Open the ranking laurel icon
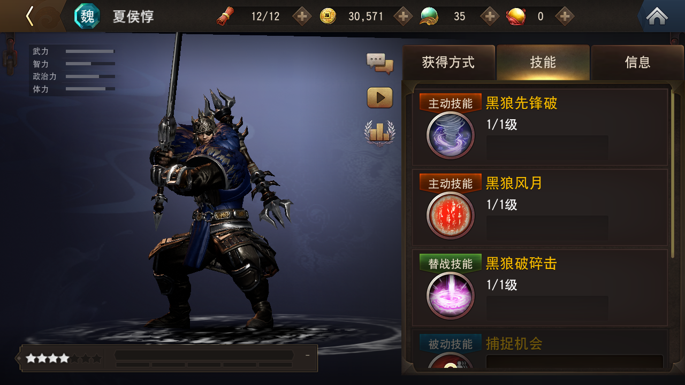685x385 pixels. pos(380,133)
